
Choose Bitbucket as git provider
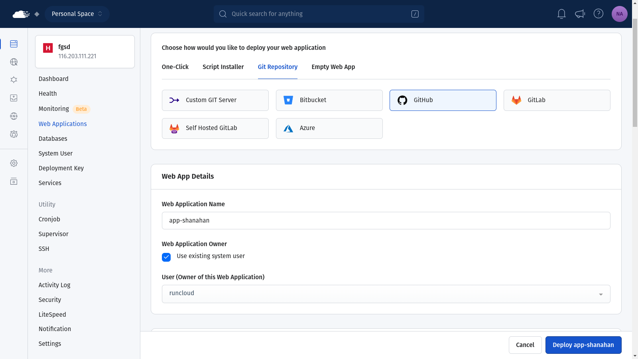coord(329,100)
